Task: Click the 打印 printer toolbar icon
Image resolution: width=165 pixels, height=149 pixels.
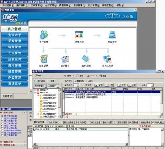Action: click(88, 76)
